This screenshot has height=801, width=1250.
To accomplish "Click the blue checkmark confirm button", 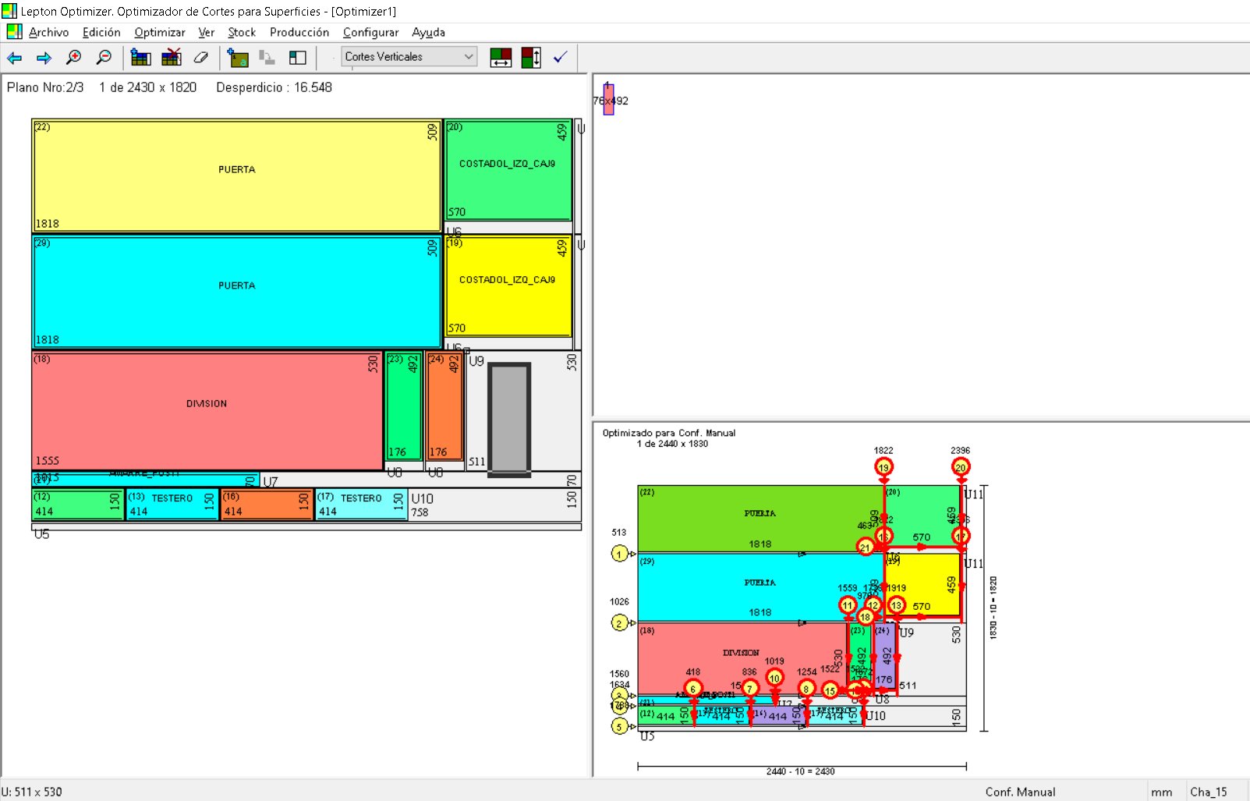I will (560, 58).
